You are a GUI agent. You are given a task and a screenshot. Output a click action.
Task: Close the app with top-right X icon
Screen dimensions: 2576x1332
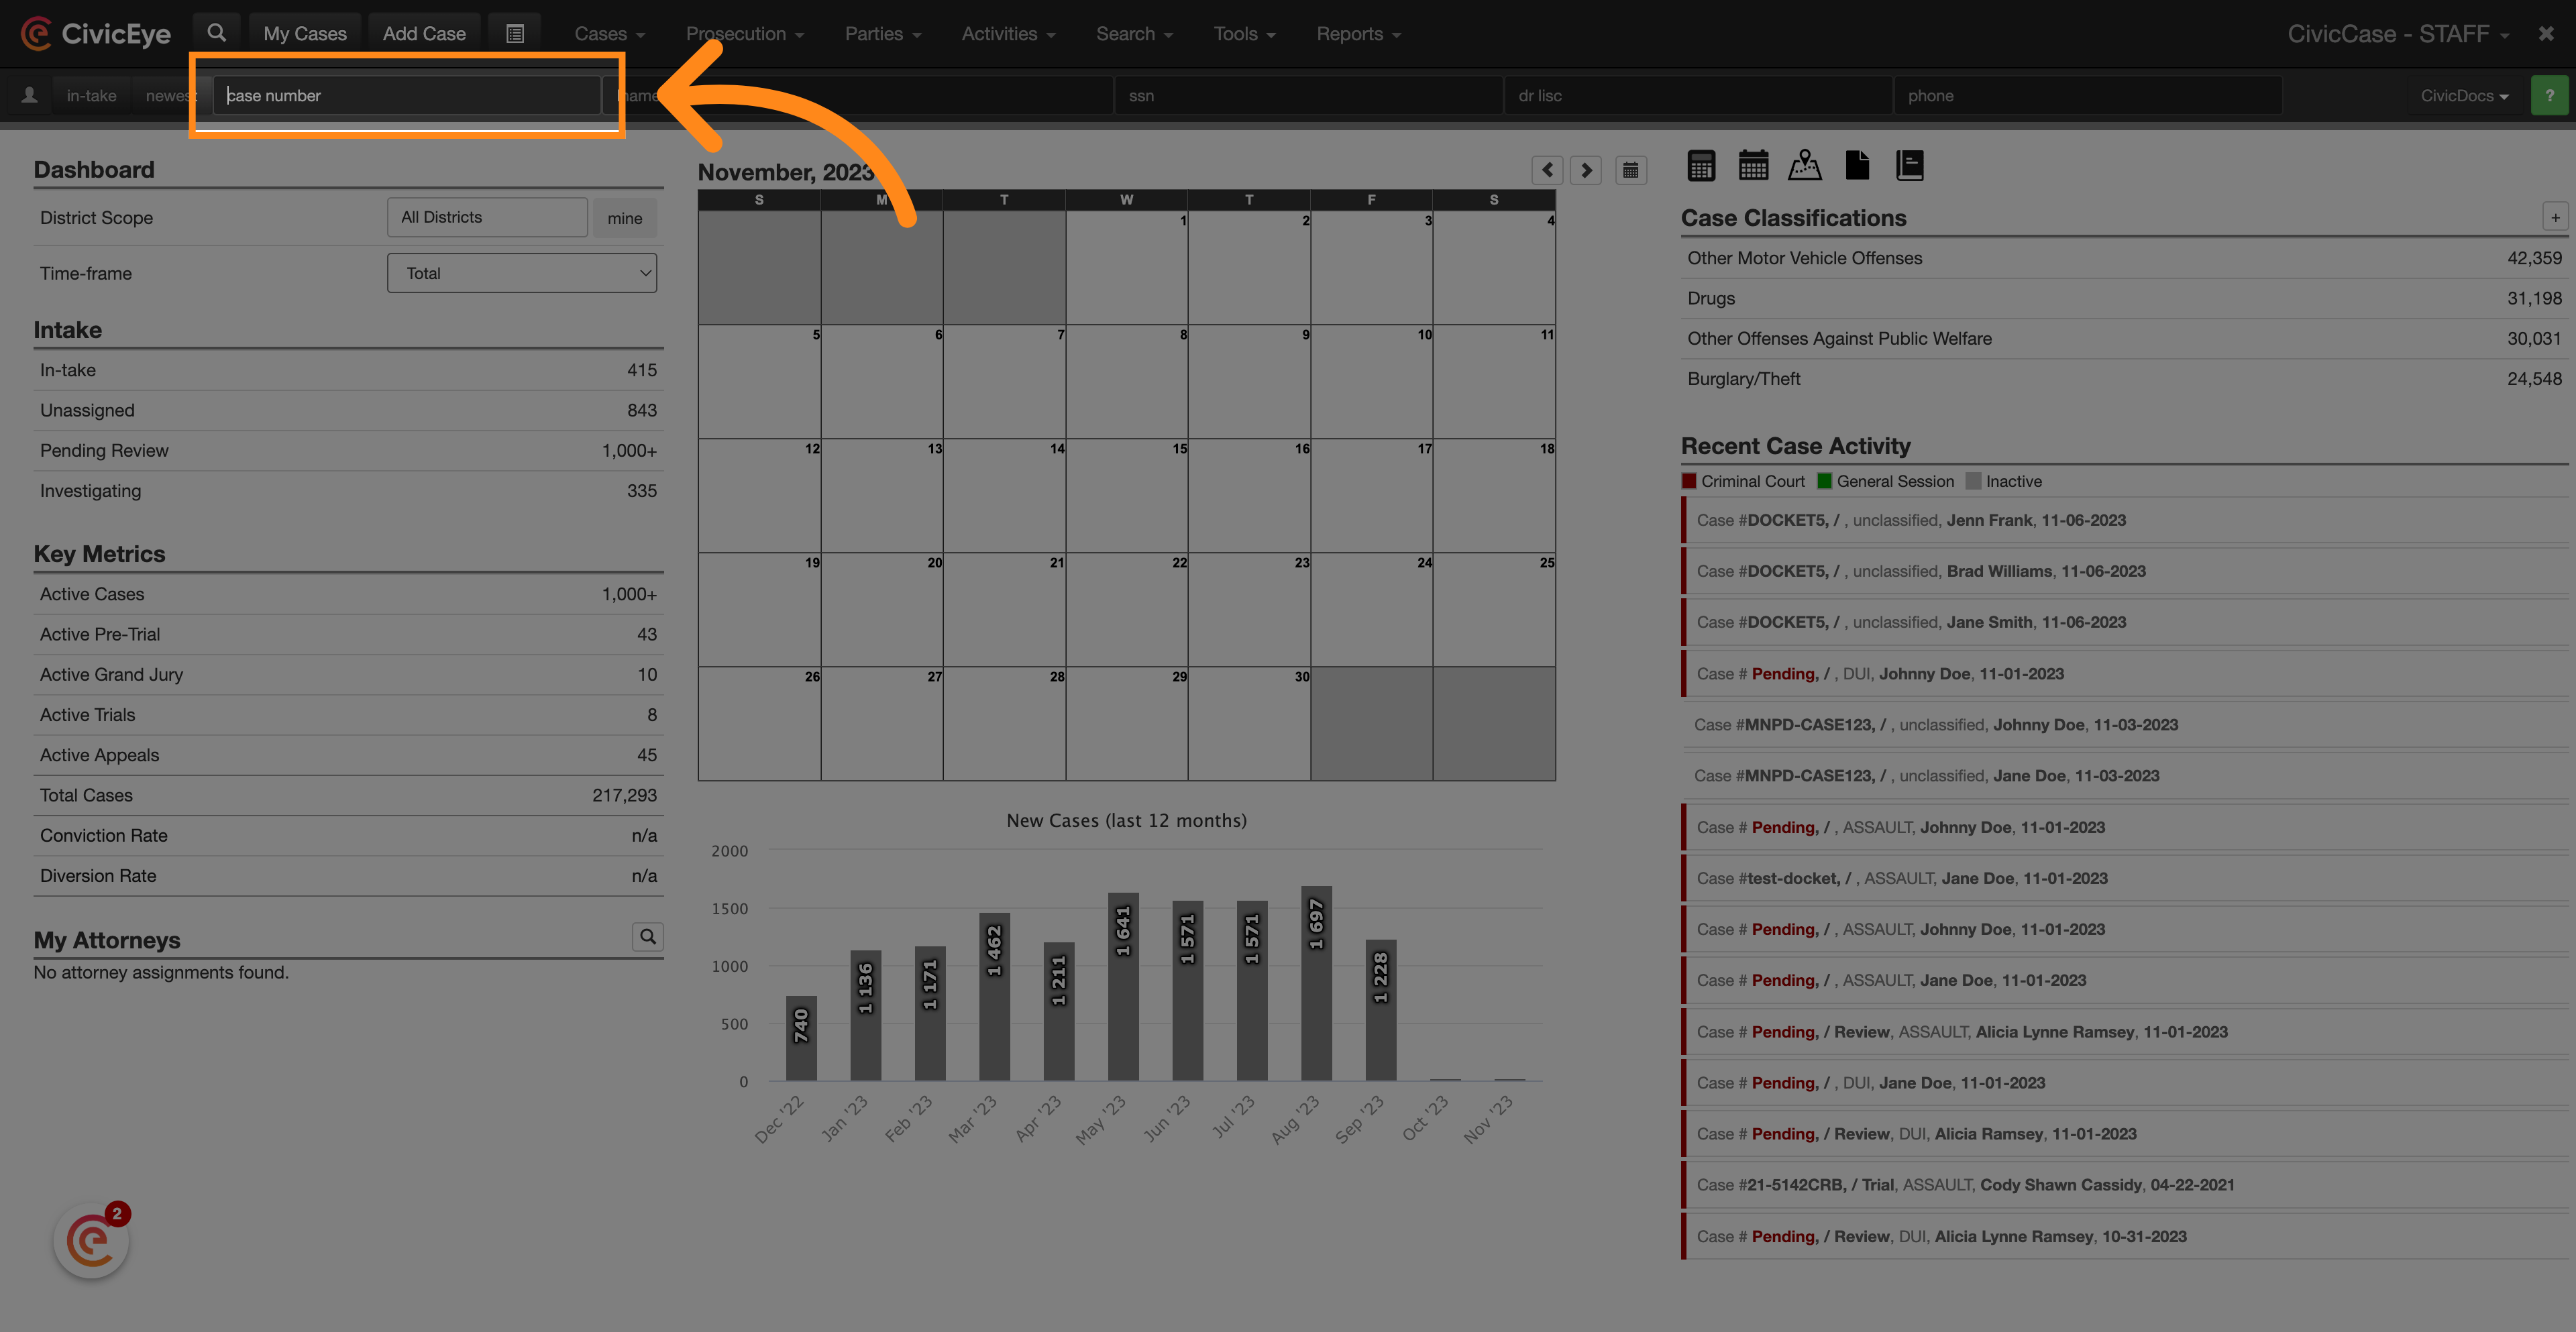point(2546,33)
